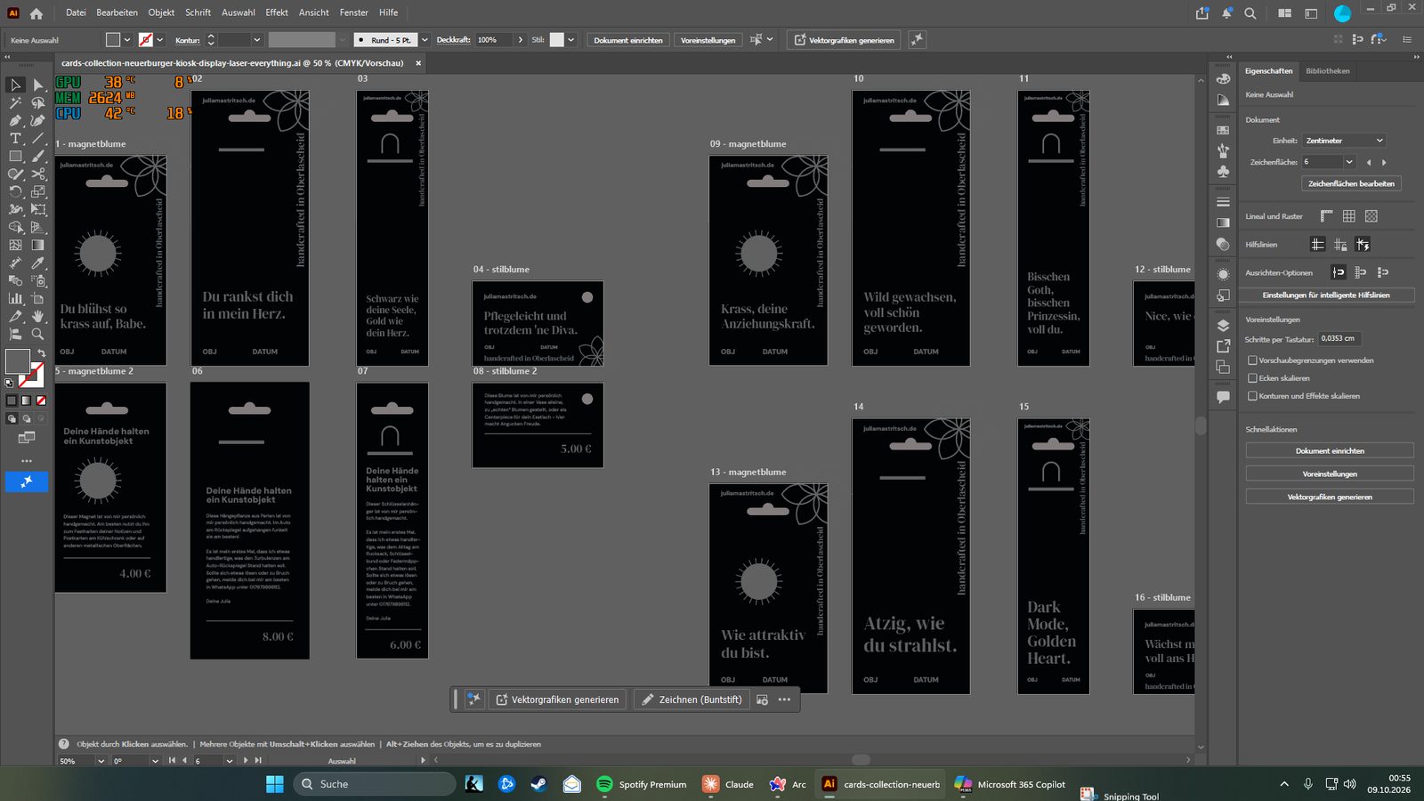
Task: Open the 50% zoom level dropdown
Action: (101, 761)
